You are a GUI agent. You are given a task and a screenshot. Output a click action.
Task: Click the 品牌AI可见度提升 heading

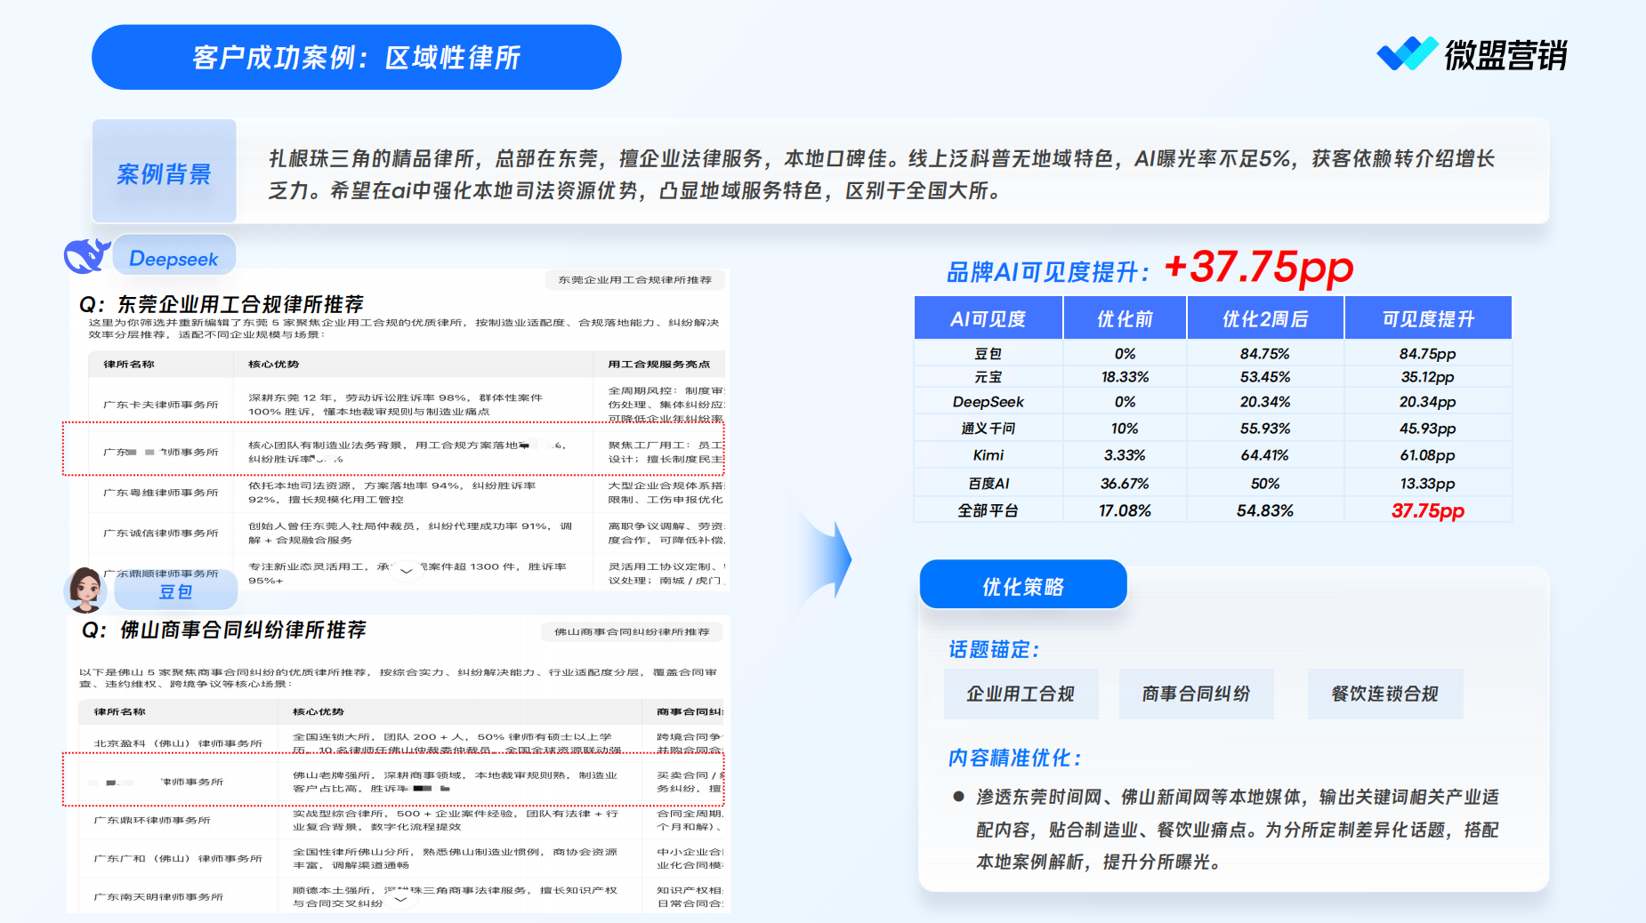[1047, 272]
